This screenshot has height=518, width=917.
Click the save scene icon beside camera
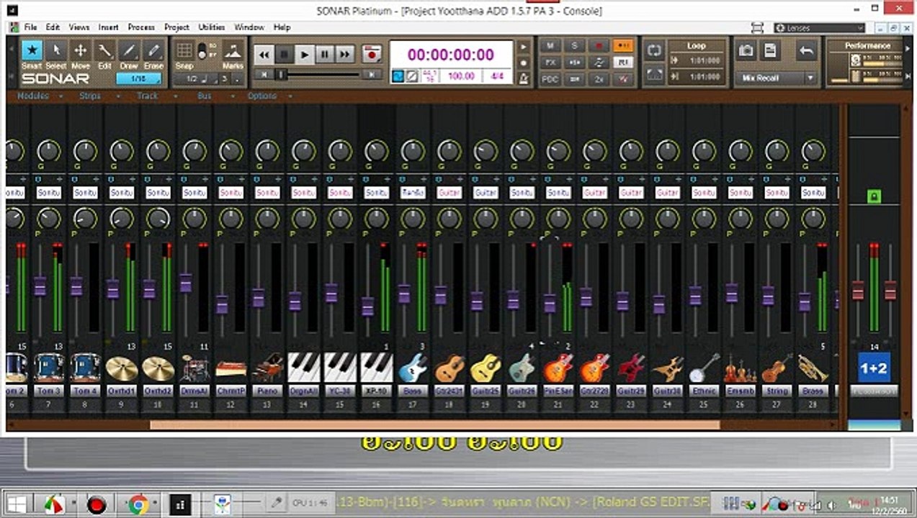(771, 51)
